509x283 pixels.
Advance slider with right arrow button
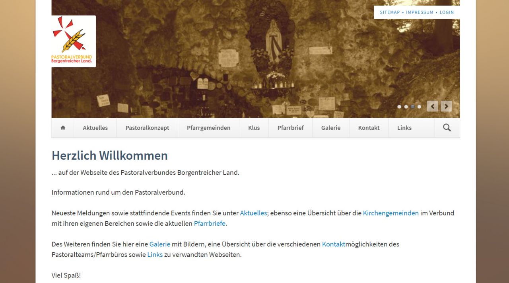point(446,106)
